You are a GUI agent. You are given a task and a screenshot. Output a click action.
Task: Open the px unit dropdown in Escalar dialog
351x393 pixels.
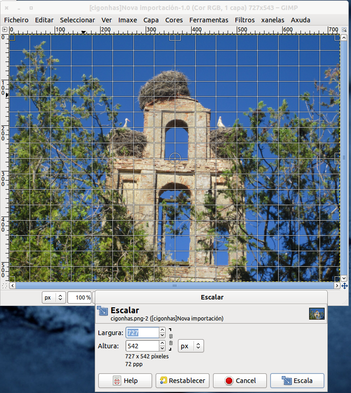point(191,346)
